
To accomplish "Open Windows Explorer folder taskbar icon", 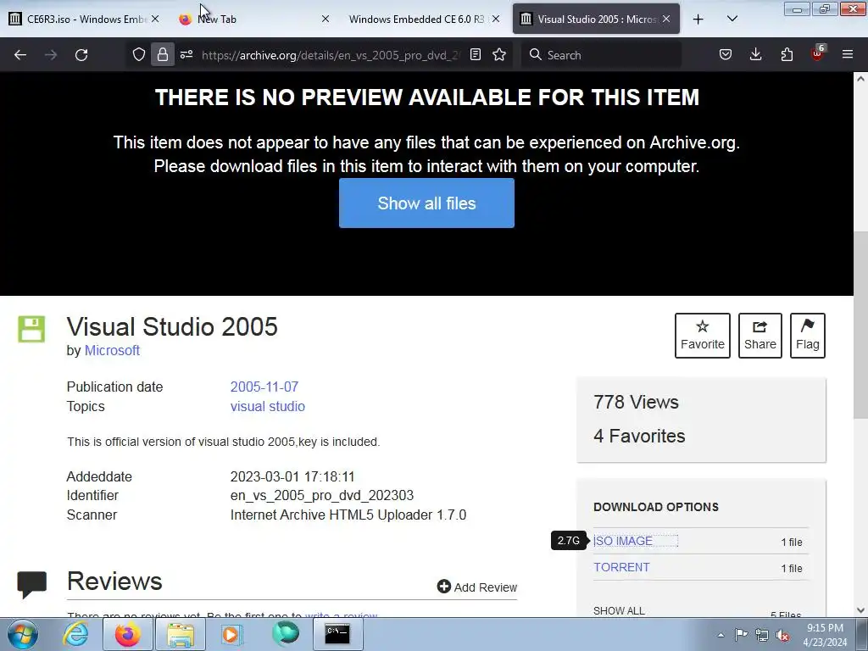I will [181, 634].
